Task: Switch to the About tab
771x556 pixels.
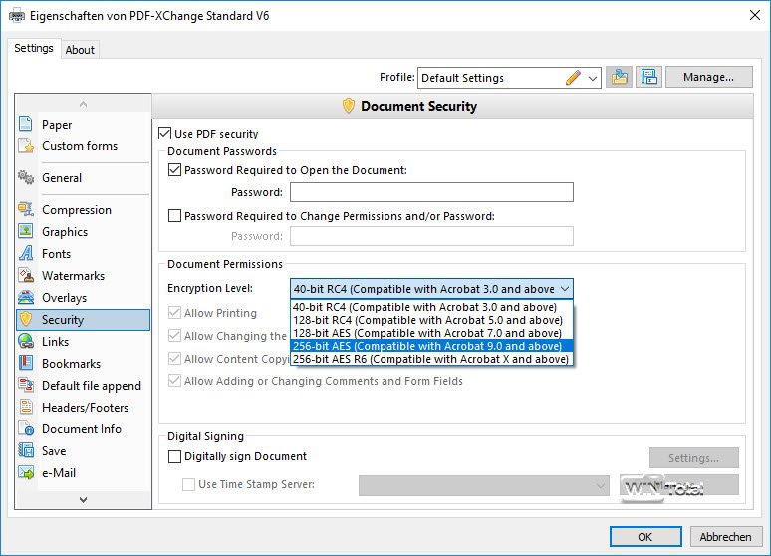Action: [x=80, y=50]
